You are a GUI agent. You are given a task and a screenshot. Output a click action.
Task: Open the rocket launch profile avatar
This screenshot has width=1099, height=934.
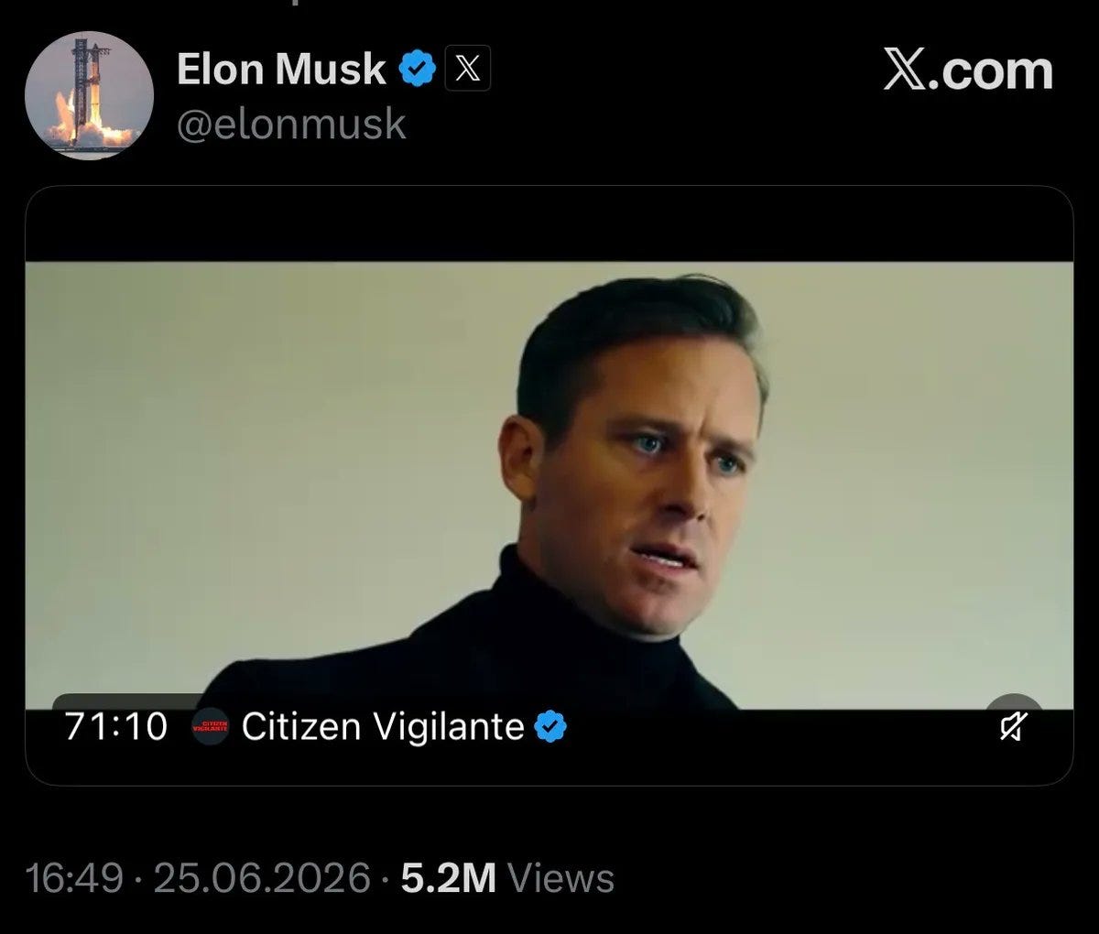[89, 95]
